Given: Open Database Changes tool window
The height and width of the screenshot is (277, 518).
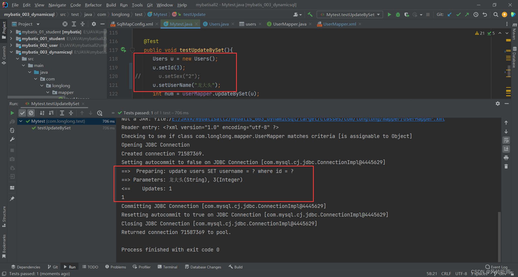Looking at the screenshot, I should [x=203, y=267].
